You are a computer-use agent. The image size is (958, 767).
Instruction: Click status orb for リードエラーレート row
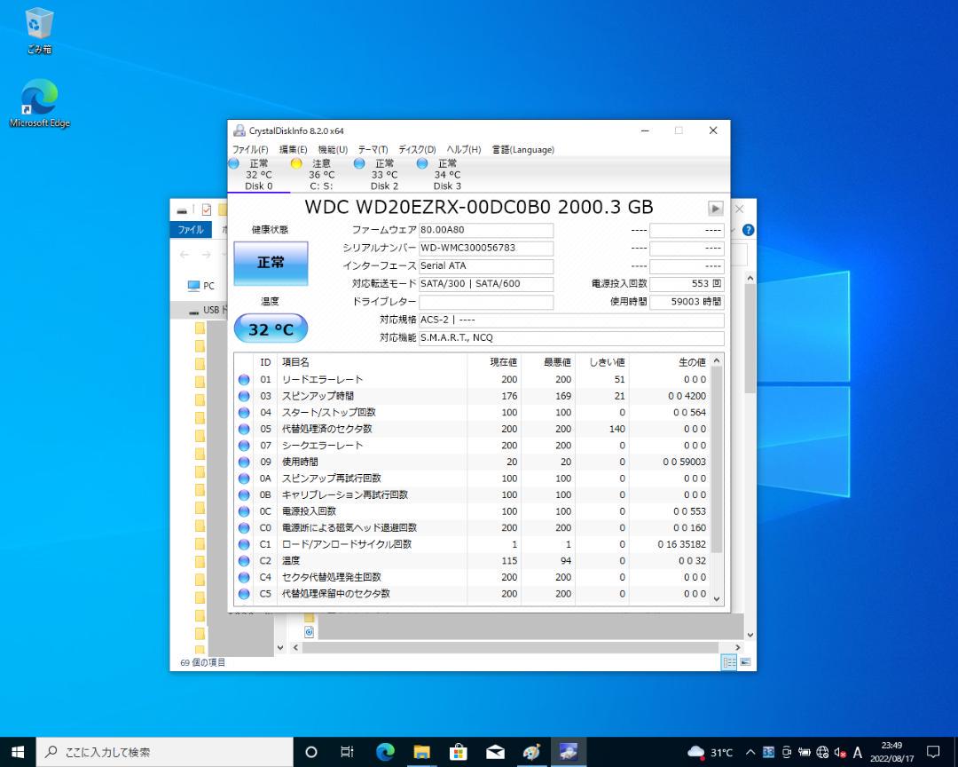pos(245,380)
